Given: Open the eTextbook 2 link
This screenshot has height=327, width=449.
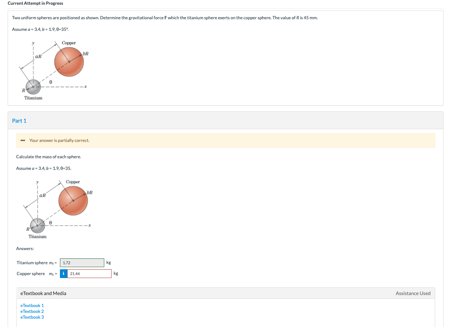Looking at the screenshot, I should (32, 311).
